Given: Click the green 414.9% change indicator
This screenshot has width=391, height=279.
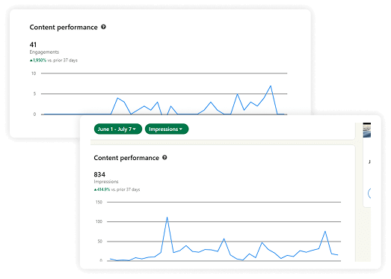Looking at the screenshot, I should coord(102,189).
